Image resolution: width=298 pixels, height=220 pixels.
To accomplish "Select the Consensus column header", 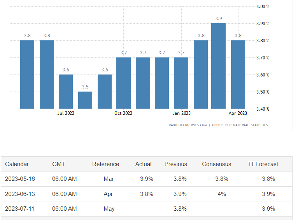I will [216, 164].
